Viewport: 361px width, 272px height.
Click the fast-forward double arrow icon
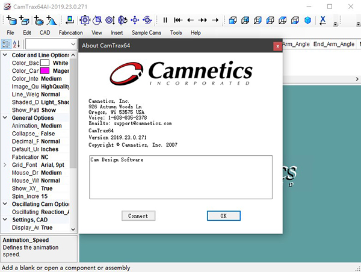(x=203, y=20)
